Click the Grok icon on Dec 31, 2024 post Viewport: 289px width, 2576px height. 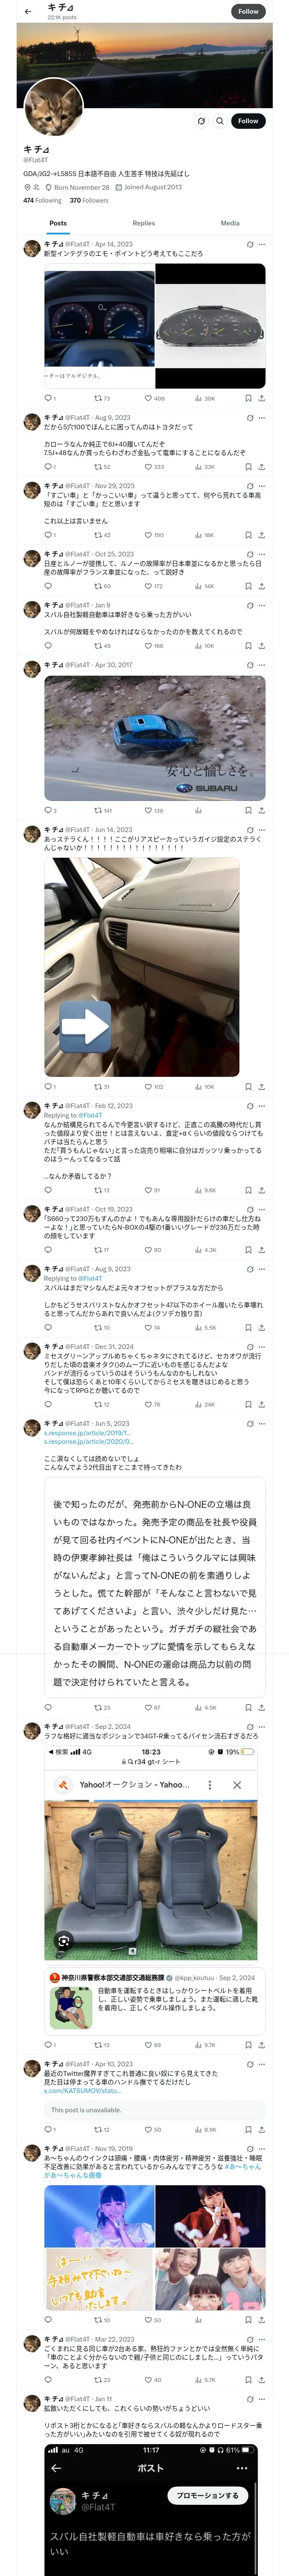249,1346
